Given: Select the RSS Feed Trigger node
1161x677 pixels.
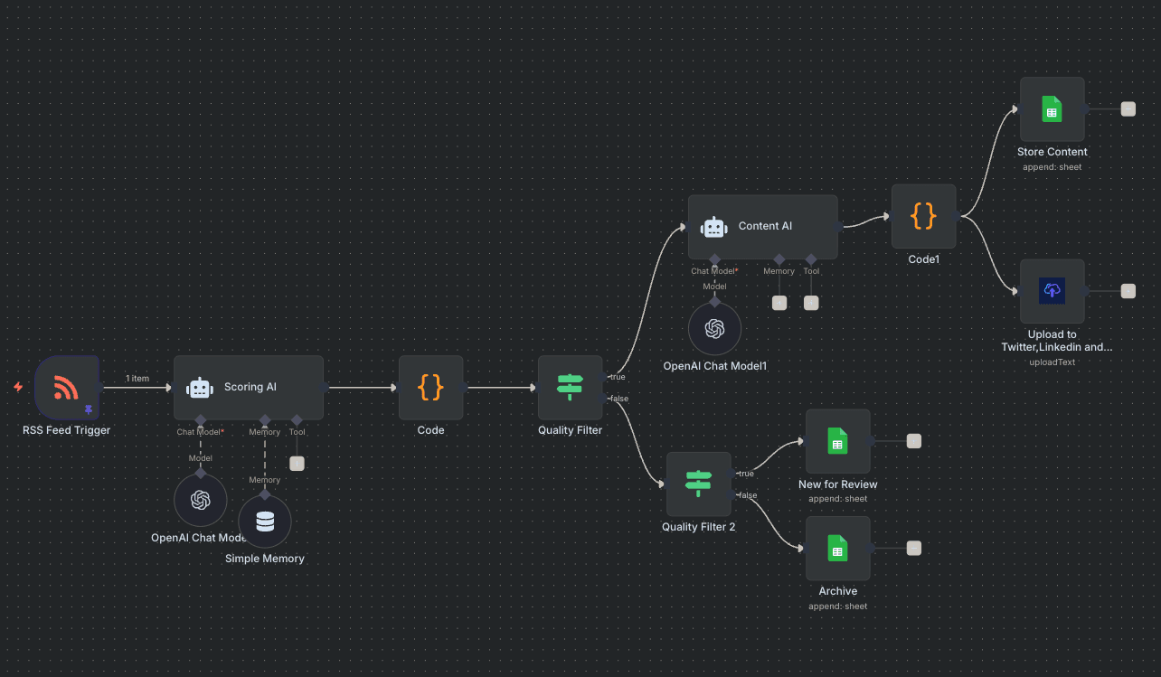Looking at the screenshot, I should (66, 387).
